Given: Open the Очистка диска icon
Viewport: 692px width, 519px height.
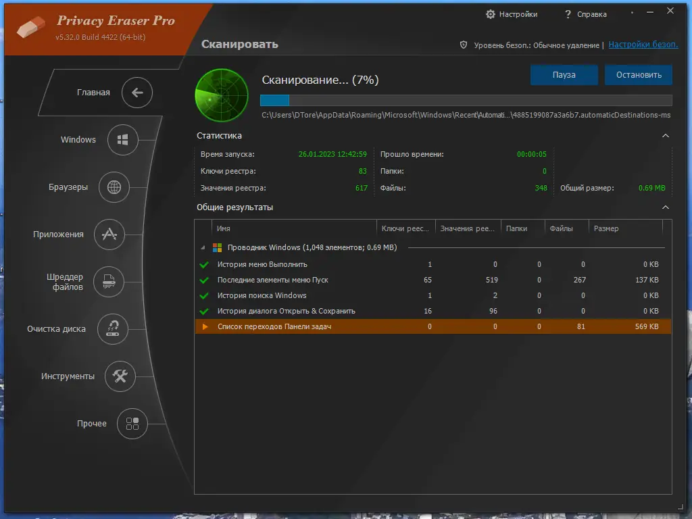Looking at the screenshot, I should pyautogui.click(x=113, y=329).
